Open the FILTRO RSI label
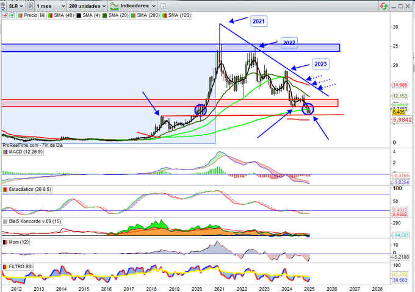 point(21,266)
